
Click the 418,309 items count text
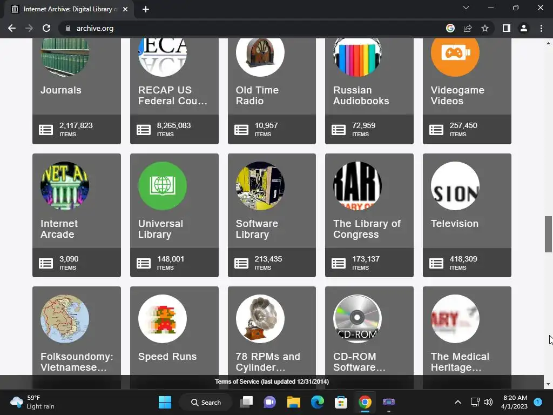[x=463, y=263]
